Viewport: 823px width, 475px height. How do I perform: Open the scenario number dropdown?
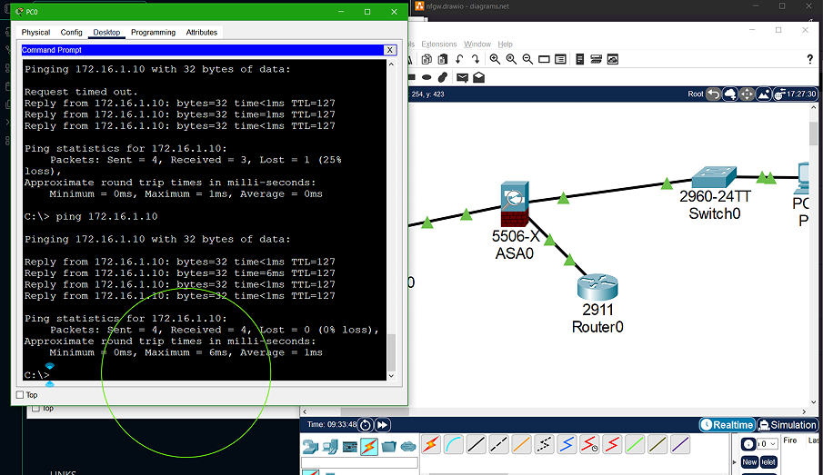click(767, 444)
